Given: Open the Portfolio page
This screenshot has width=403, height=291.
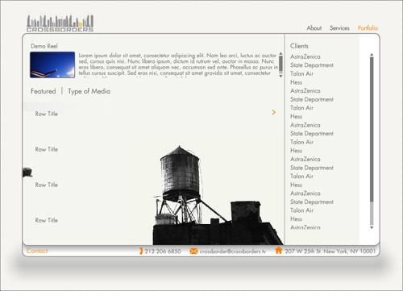Looking at the screenshot, I should (368, 28).
